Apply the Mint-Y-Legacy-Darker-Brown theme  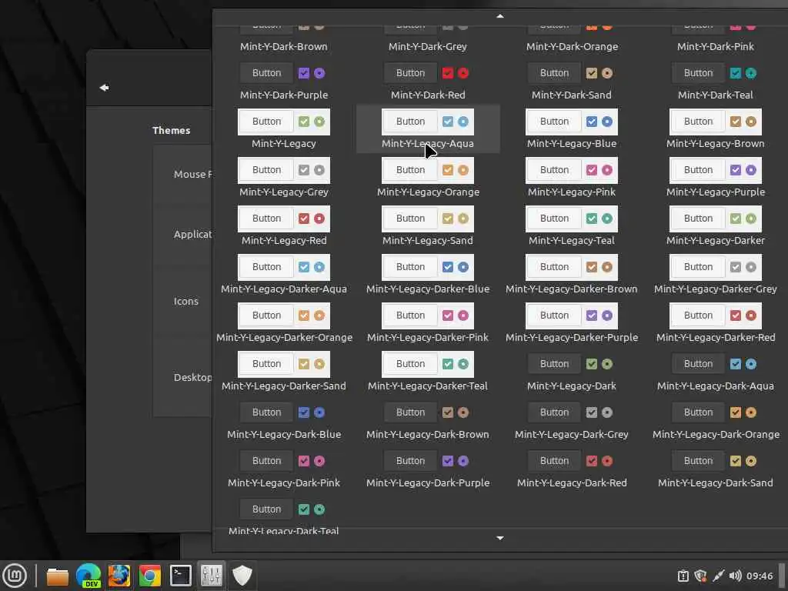click(572, 274)
